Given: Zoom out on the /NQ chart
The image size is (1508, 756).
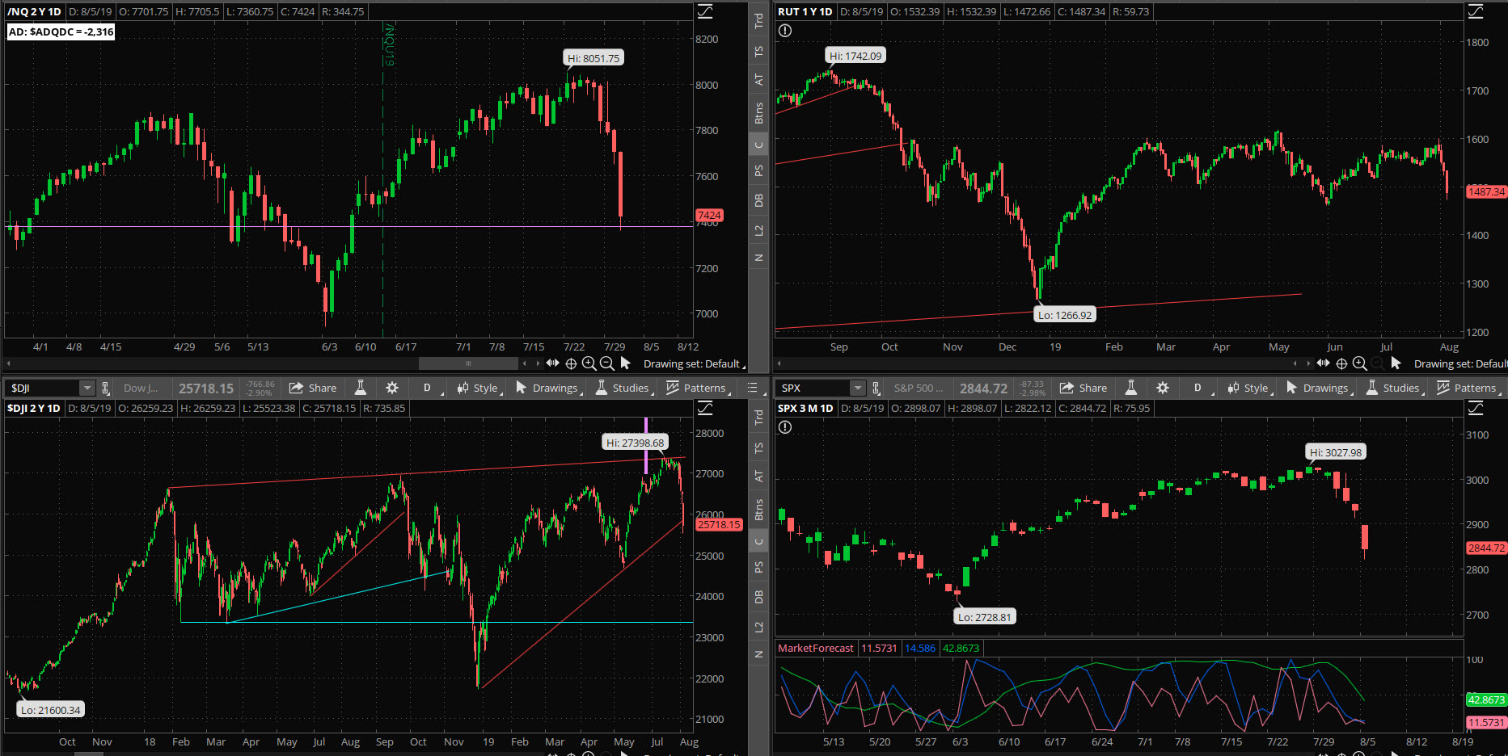Looking at the screenshot, I should pyautogui.click(x=607, y=363).
